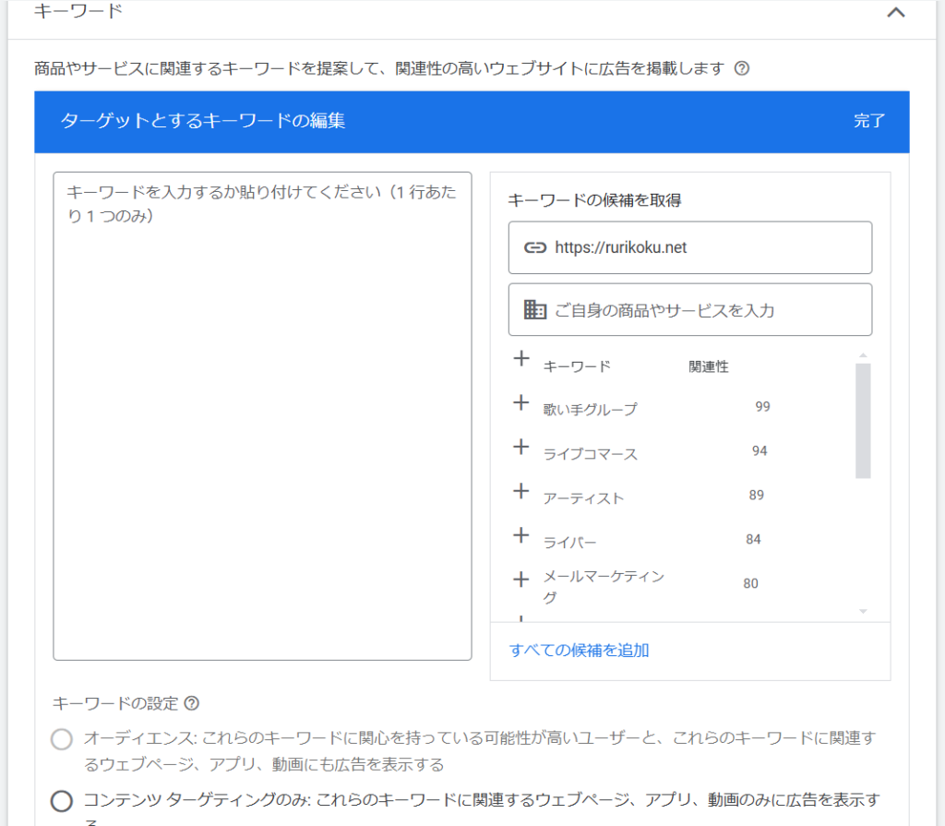This screenshot has width=945, height=826.
Task: Add keyword ライブコマース with plus icon
Action: pos(521,447)
